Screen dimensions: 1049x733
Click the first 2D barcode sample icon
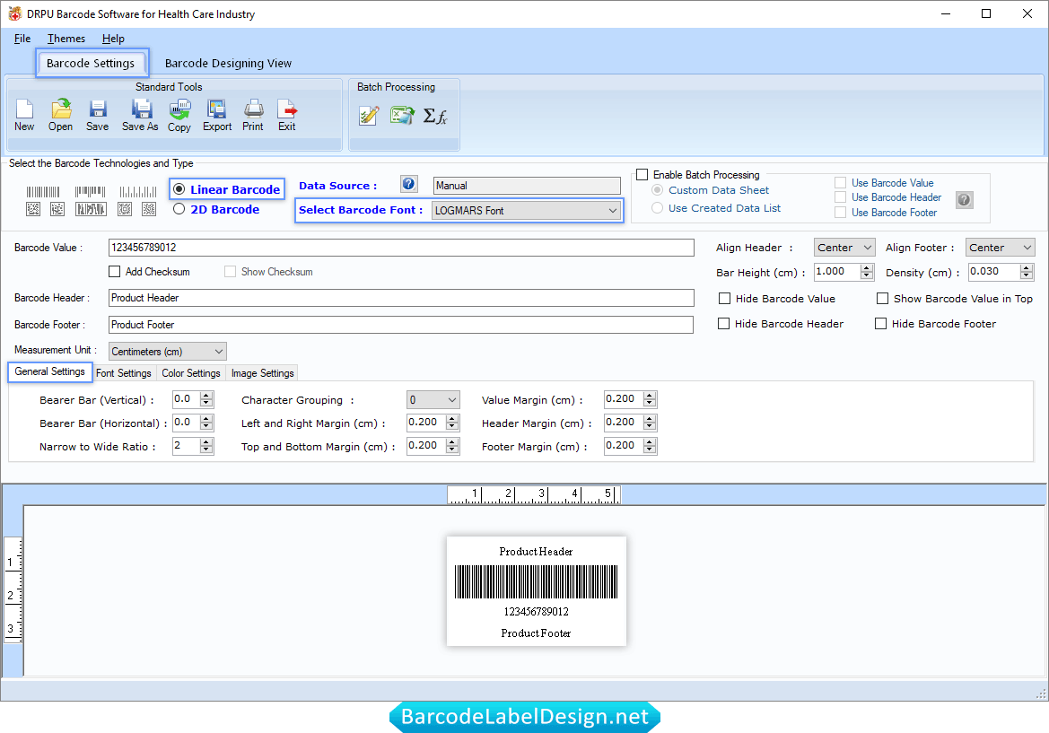pyautogui.click(x=33, y=209)
